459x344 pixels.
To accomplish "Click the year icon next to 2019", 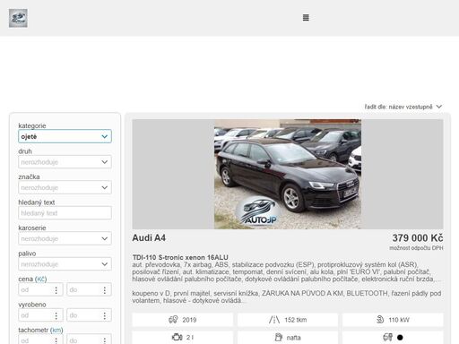I will [x=173, y=320].
